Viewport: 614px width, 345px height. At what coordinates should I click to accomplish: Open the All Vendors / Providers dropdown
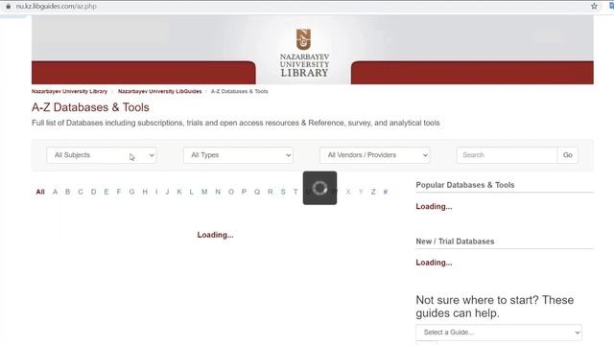point(375,155)
